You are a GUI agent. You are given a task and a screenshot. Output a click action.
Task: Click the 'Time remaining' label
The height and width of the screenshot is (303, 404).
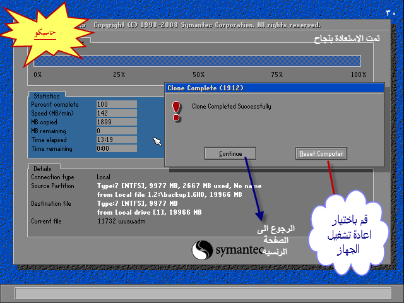point(52,149)
